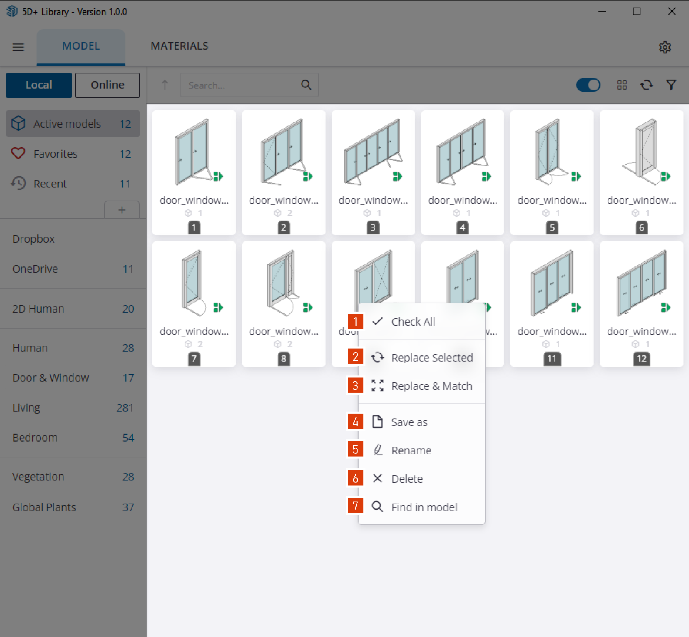Open the settings gear menu
This screenshot has height=637, width=689.
click(x=665, y=47)
